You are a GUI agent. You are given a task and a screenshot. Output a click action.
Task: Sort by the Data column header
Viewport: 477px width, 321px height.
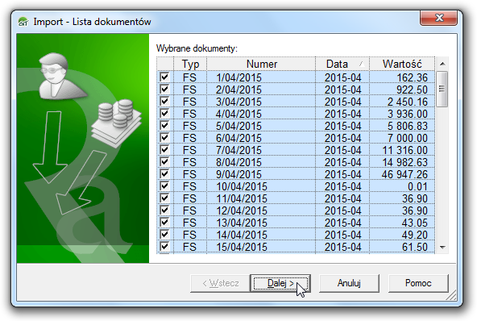point(342,64)
